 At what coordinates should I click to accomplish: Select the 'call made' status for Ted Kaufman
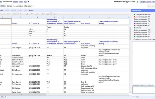(x=90, y=84)
